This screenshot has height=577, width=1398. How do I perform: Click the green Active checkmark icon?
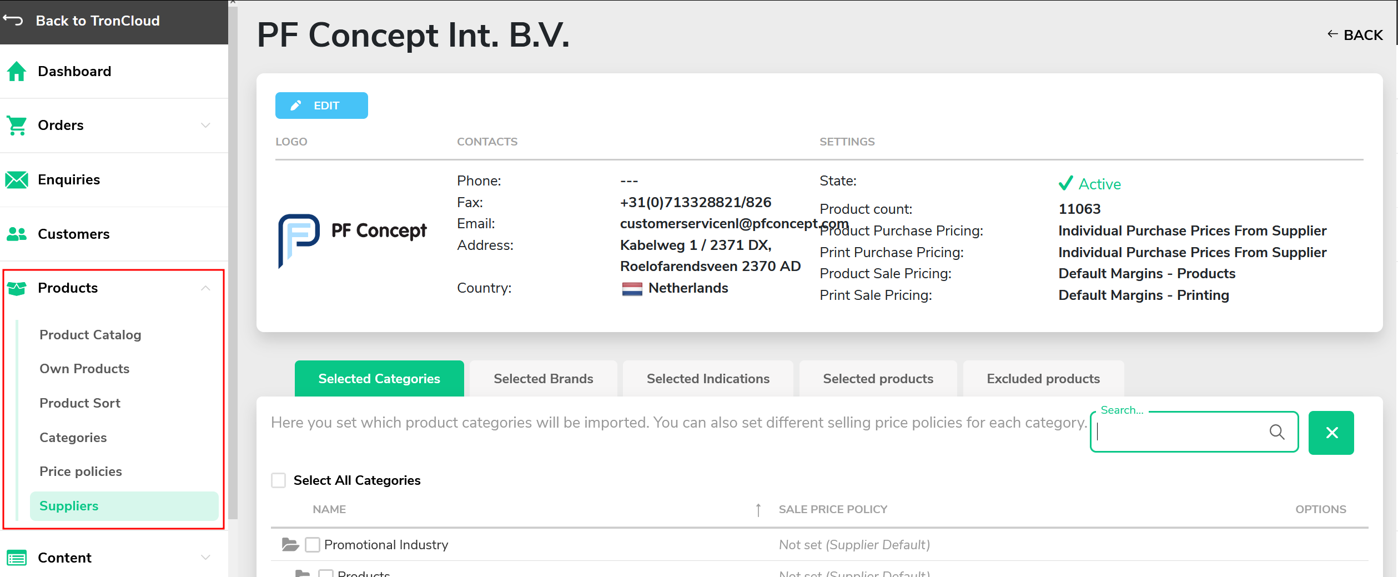[1065, 183]
